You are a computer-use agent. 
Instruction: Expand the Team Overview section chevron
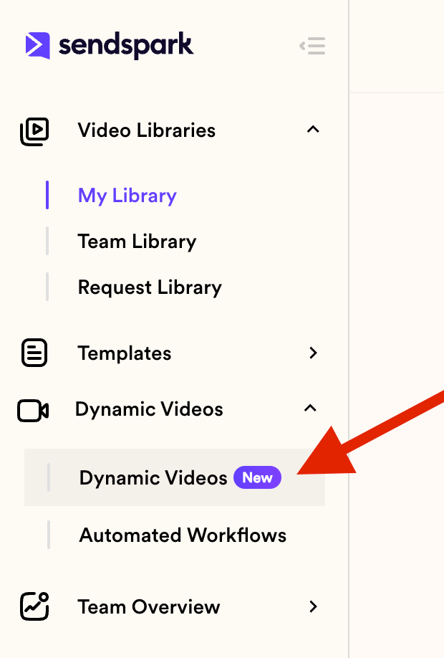[313, 606]
